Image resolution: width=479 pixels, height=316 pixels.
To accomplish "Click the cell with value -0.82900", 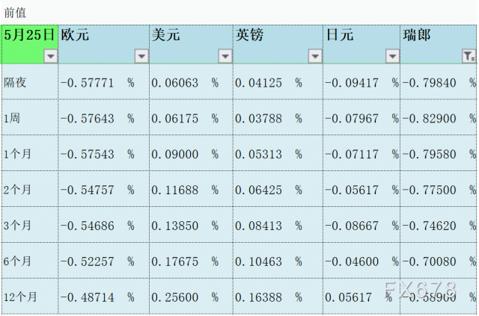I will [439, 117].
